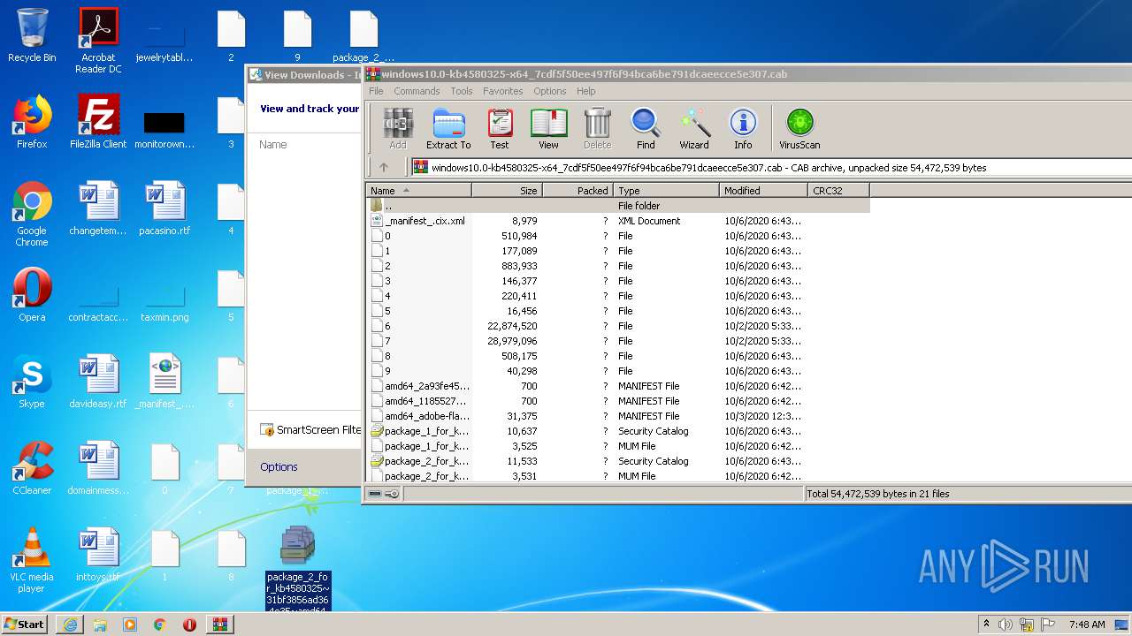Sort by the Packed column header
The height and width of the screenshot is (636, 1132).
pos(577,190)
